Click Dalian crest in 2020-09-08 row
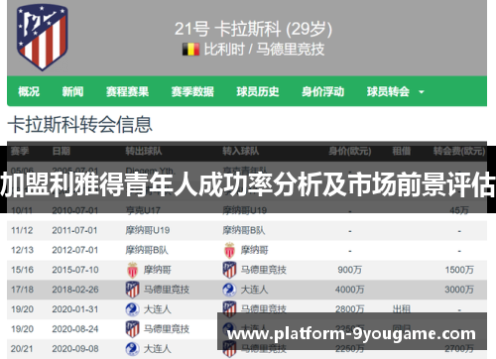The image size is (496, 359). 132,349
